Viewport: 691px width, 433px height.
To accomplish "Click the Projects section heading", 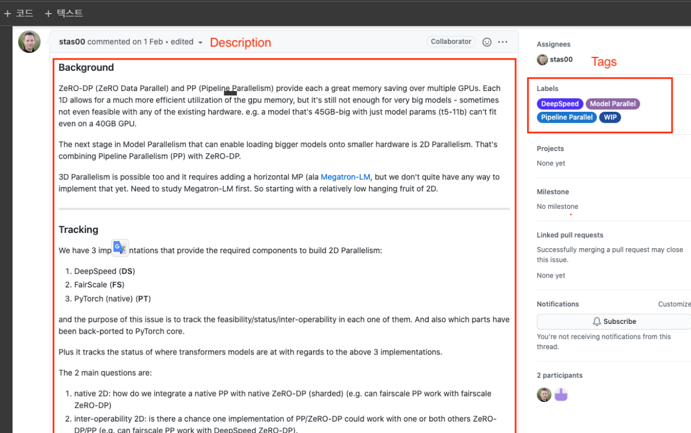I will tap(550, 148).
